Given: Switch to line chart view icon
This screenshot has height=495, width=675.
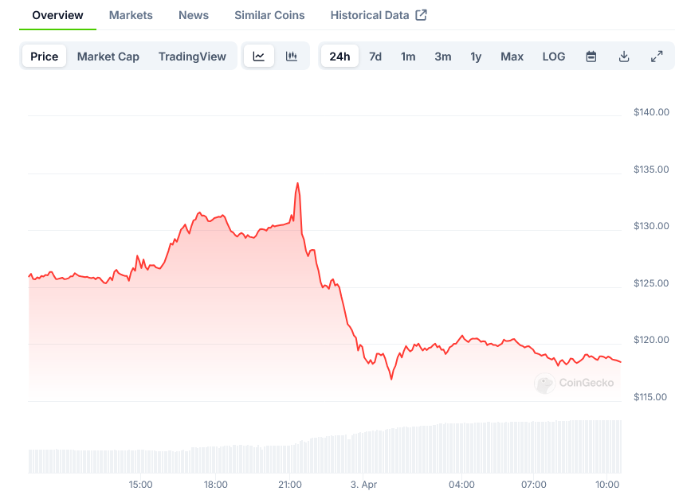Looking at the screenshot, I should click(259, 57).
